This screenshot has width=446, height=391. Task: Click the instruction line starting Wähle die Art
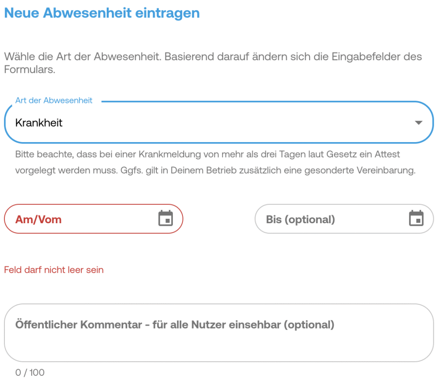(213, 57)
